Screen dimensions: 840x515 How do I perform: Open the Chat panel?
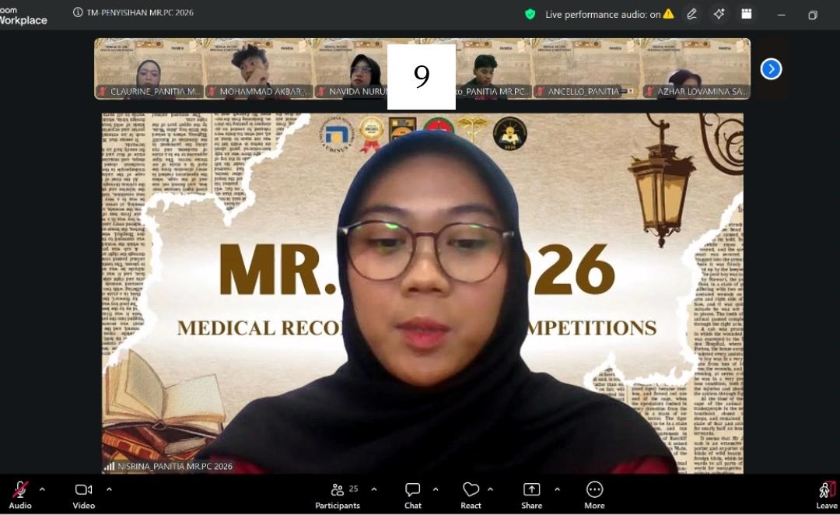(x=412, y=496)
